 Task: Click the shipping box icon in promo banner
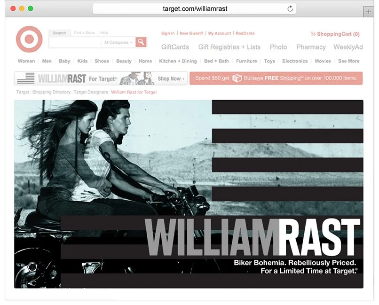pyautogui.click(x=237, y=78)
